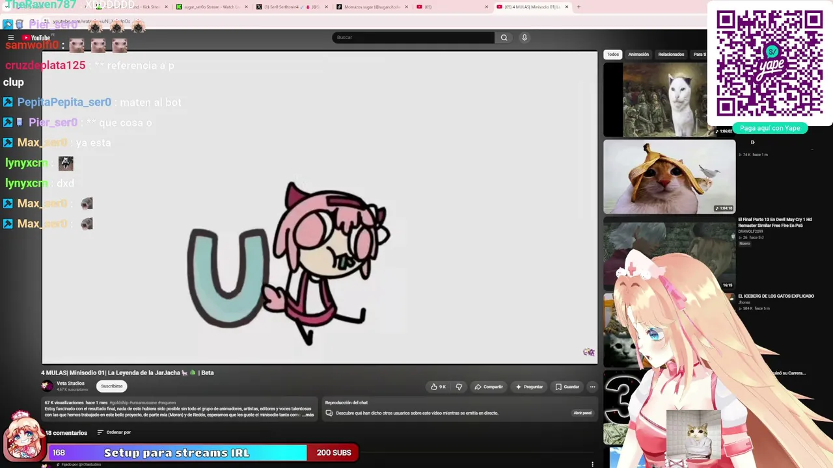Switch to the X Ser0 browser tab
The height and width of the screenshot is (468, 833).
click(292, 7)
